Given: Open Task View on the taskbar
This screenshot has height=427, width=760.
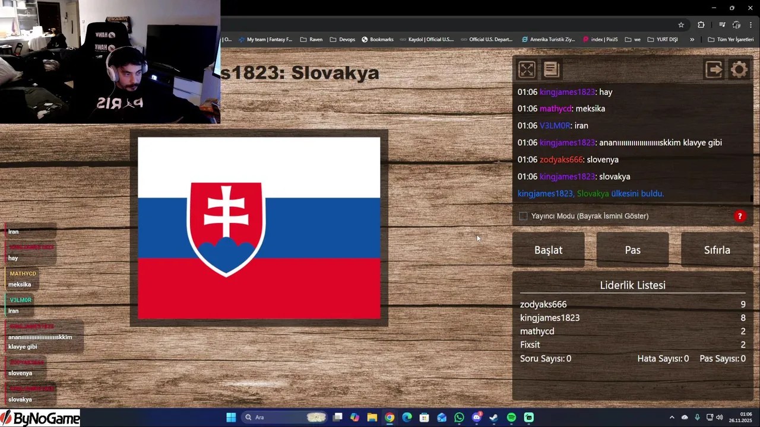Looking at the screenshot, I should coord(338,418).
